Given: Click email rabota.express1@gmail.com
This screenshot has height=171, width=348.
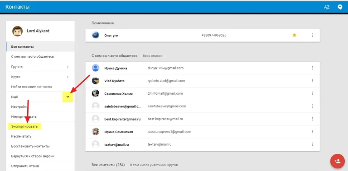Looking at the screenshot, I should (x=169, y=132).
